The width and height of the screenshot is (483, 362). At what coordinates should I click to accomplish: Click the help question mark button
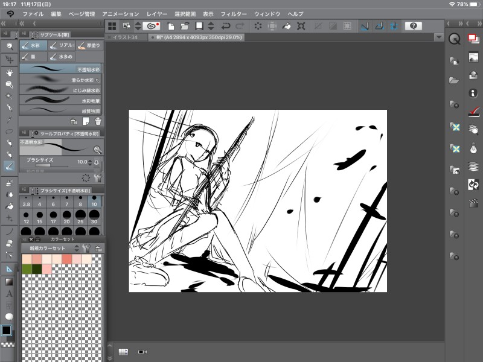click(x=413, y=26)
